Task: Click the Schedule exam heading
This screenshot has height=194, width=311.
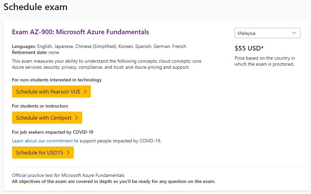Action: click(x=36, y=7)
